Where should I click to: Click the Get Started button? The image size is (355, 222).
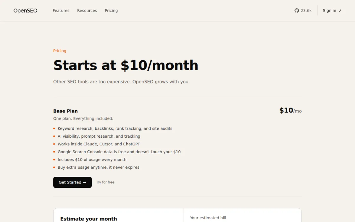[x=72, y=182]
